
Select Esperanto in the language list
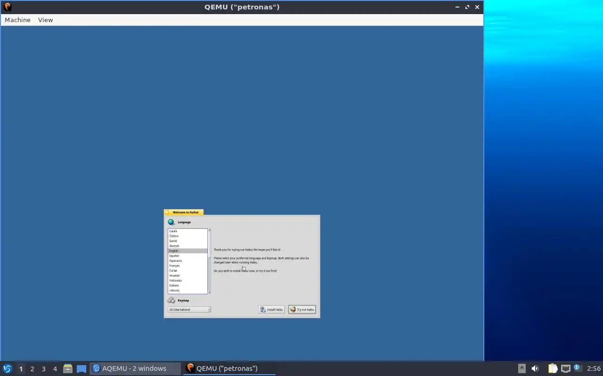click(187, 261)
